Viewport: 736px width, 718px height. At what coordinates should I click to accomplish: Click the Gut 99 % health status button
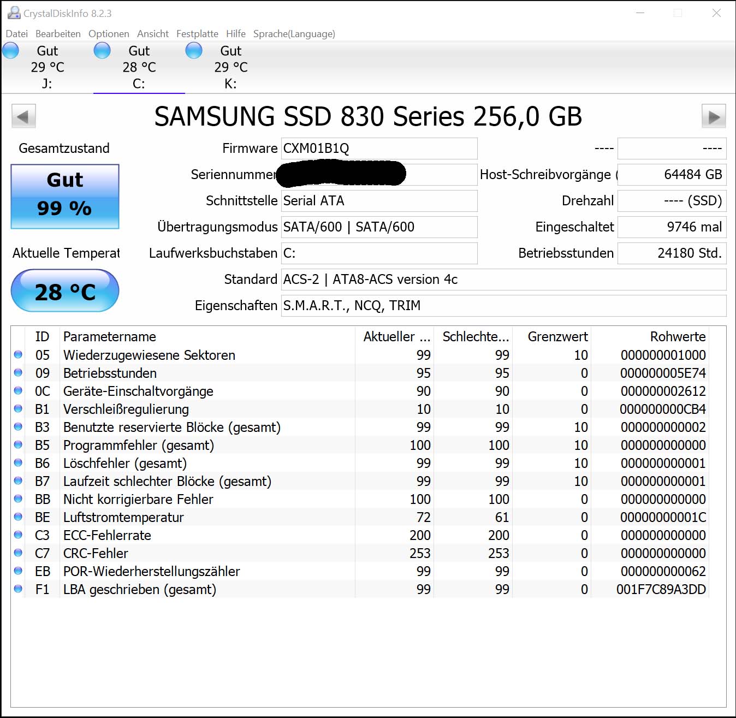click(x=65, y=197)
